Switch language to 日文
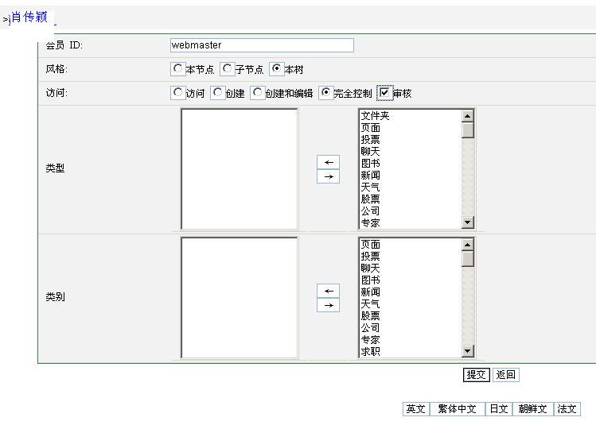 (498, 409)
